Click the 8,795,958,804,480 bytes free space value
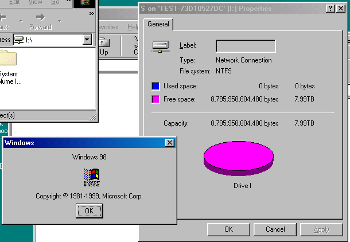The width and height of the screenshot is (350, 242). [244, 99]
